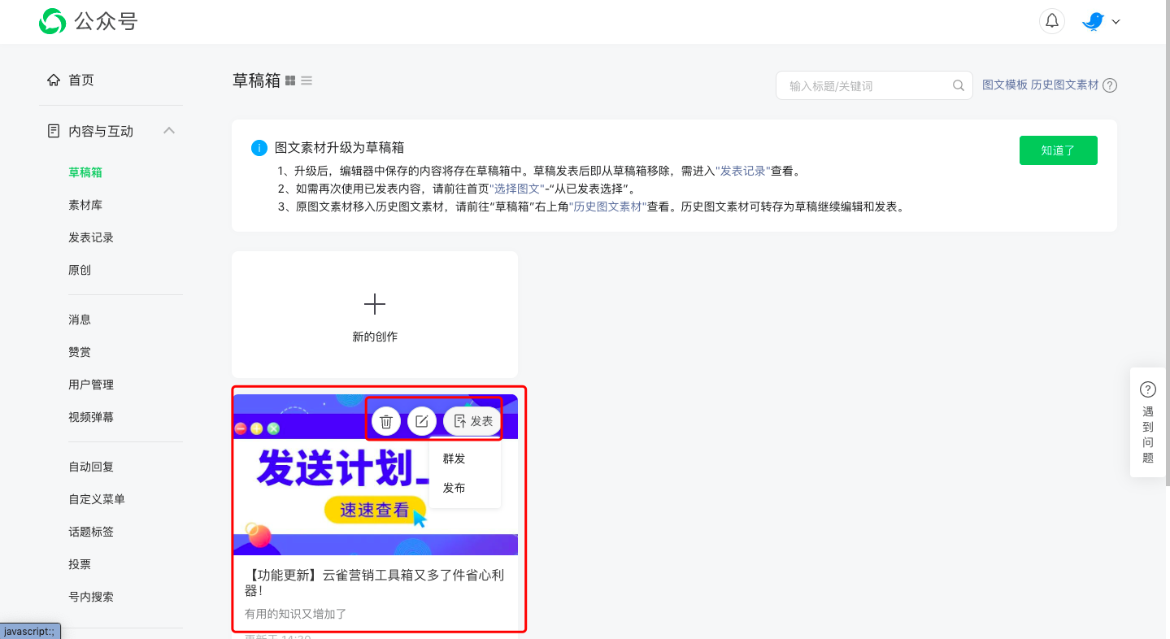Open the 发表记录 link in the notice
1170x639 pixels.
coord(742,171)
